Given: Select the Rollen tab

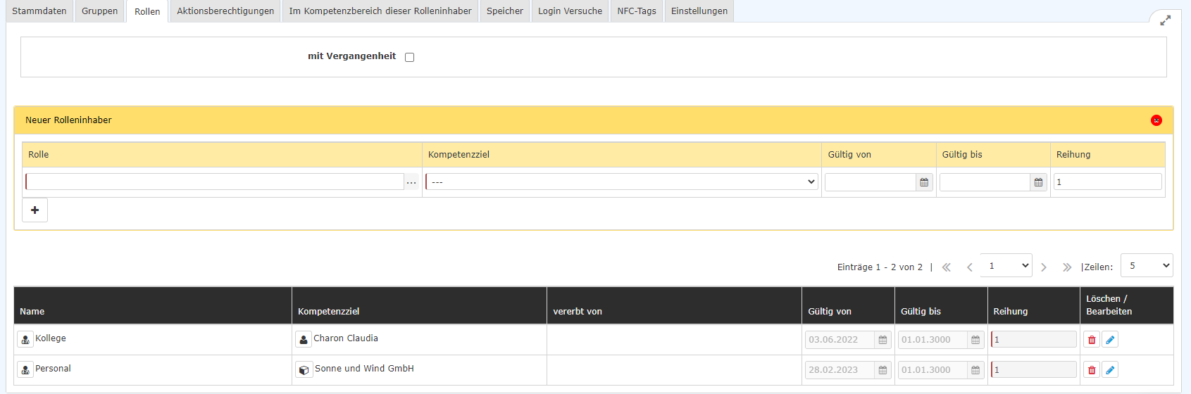Looking at the screenshot, I should pos(147,11).
